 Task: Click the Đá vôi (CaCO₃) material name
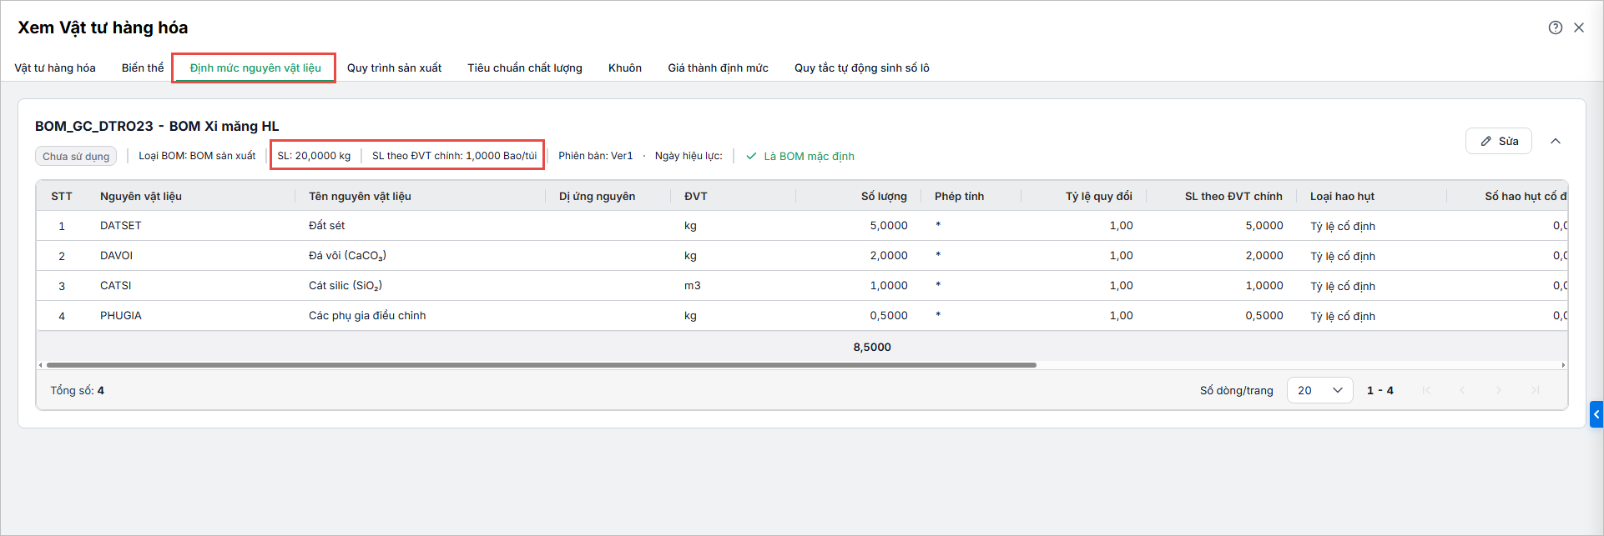[x=347, y=256]
